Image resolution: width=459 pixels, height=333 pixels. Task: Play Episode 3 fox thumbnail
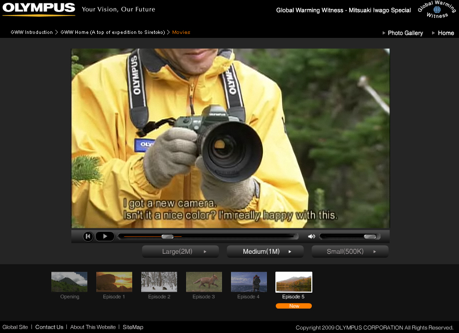coord(204,282)
